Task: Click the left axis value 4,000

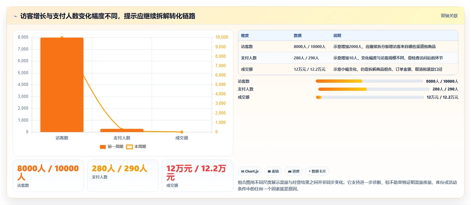Action: [23, 85]
